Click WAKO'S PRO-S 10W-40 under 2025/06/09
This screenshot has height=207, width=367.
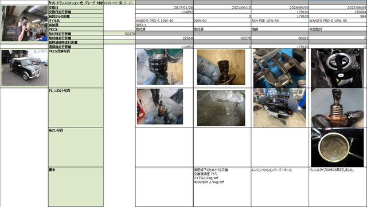[338, 21]
